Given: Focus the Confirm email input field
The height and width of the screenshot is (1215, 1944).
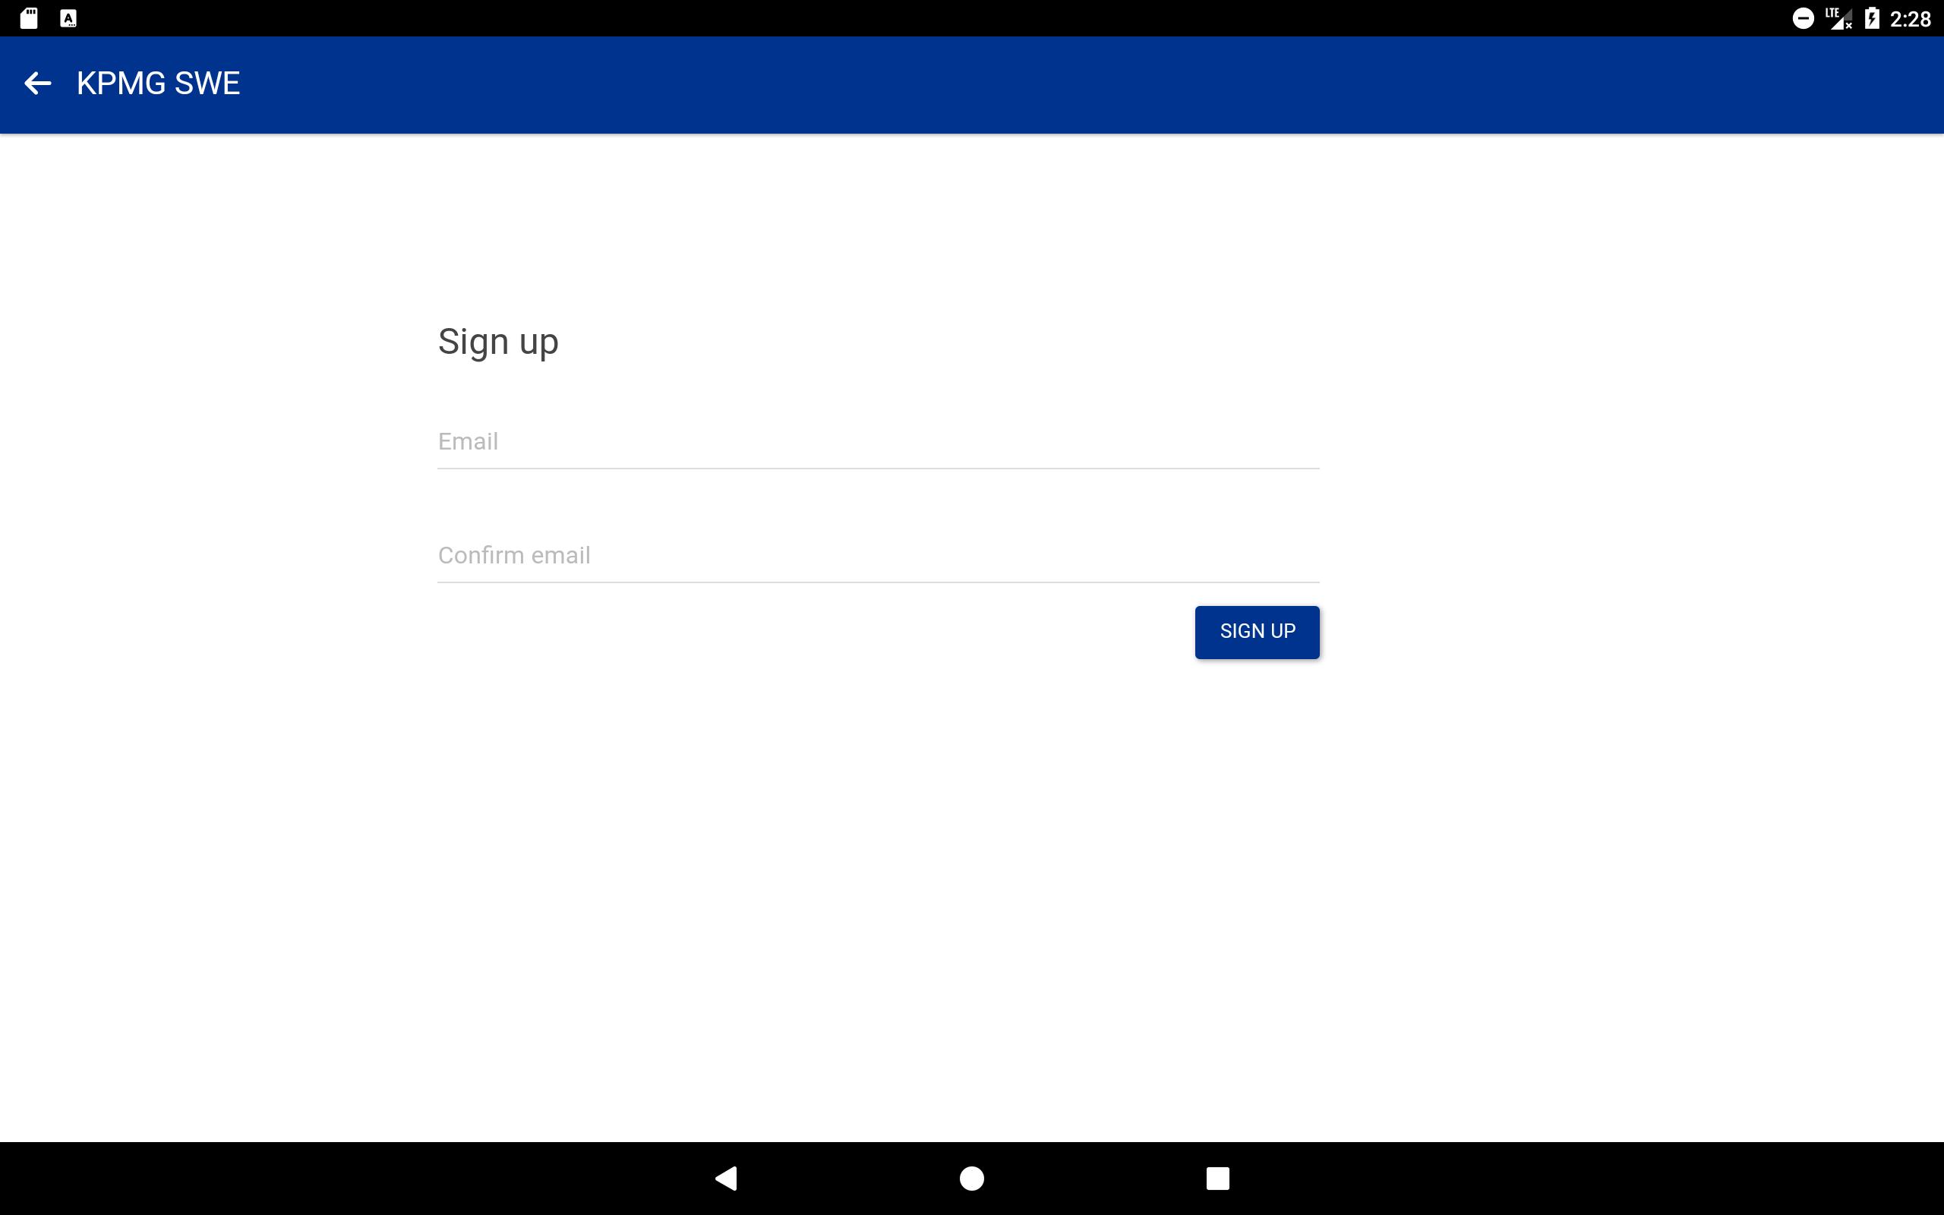Looking at the screenshot, I should pyautogui.click(x=878, y=555).
